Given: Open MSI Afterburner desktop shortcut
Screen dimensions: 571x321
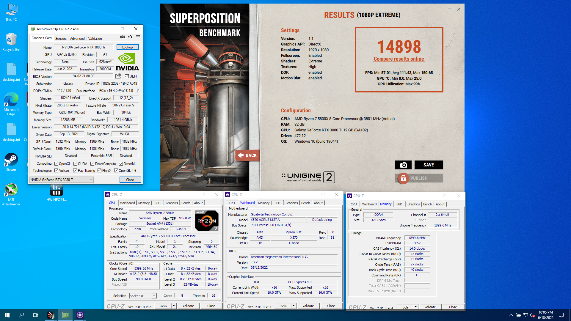Looking at the screenshot, I should coord(11,195).
